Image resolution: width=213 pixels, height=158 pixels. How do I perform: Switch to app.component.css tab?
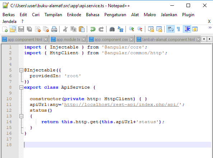(x=111, y=39)
